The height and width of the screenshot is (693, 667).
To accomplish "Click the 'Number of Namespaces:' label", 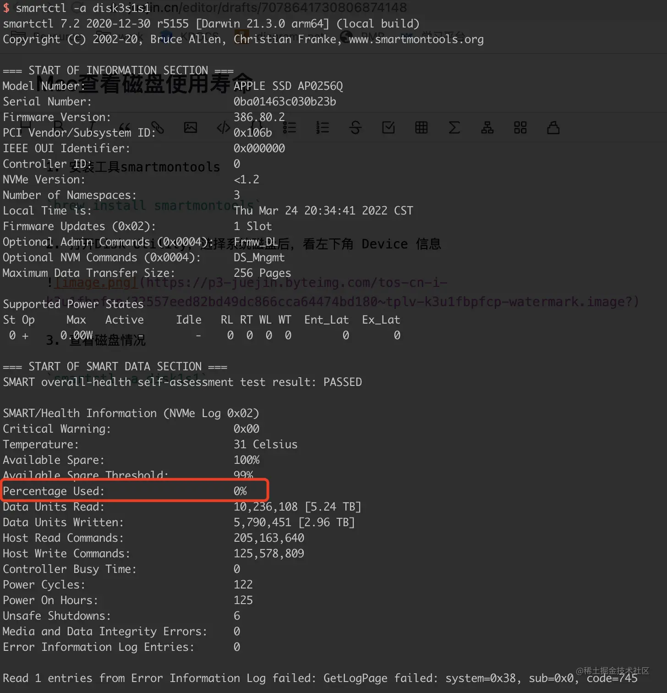I will [70, 195].
